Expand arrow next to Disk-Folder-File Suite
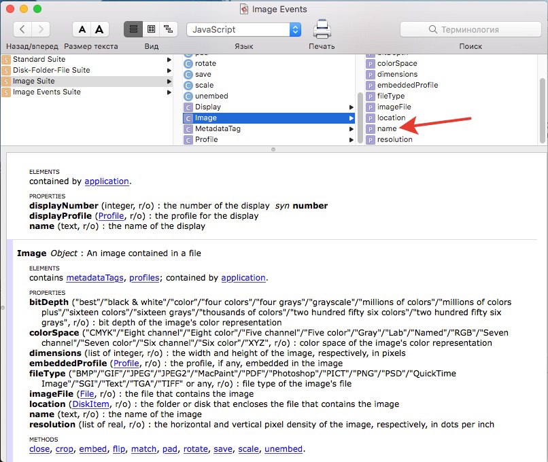548x462 pixels. click(x=169, y=71)
